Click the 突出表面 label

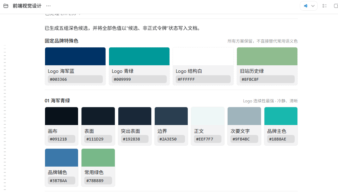(x=130, y=131)
